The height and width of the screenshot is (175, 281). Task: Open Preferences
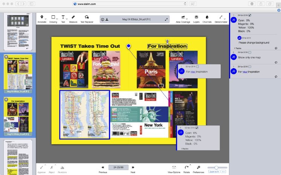click(x=199, y=167)
